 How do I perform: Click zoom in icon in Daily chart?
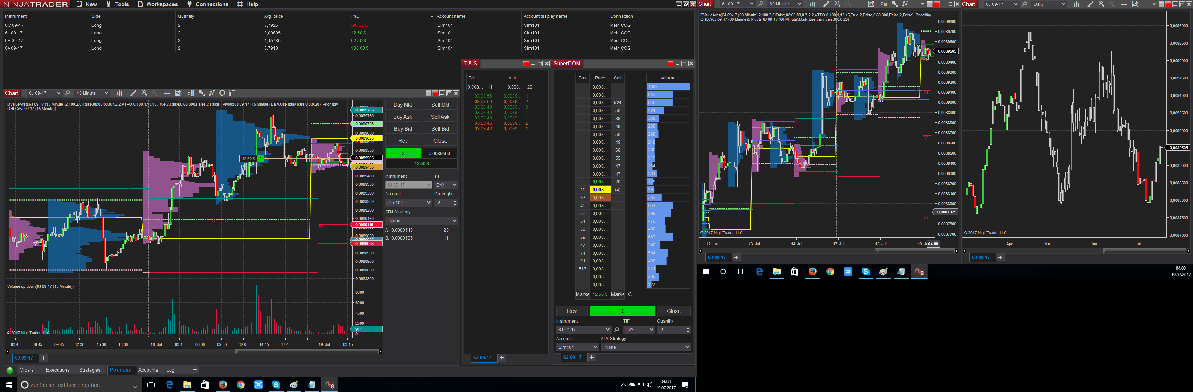coord(1101,4)
